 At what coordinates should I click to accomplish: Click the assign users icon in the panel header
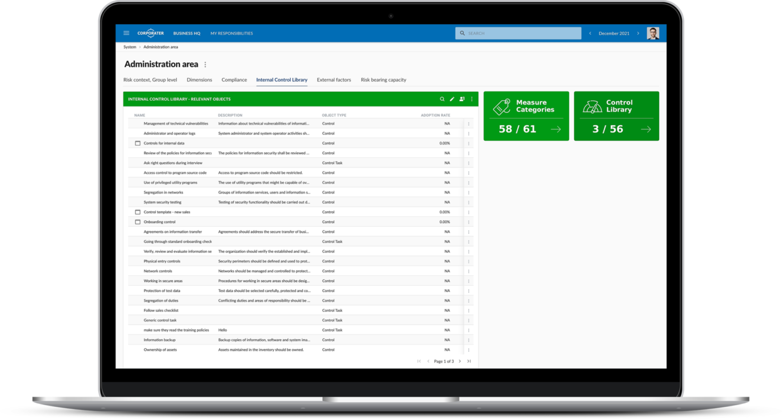click(462, 99)
